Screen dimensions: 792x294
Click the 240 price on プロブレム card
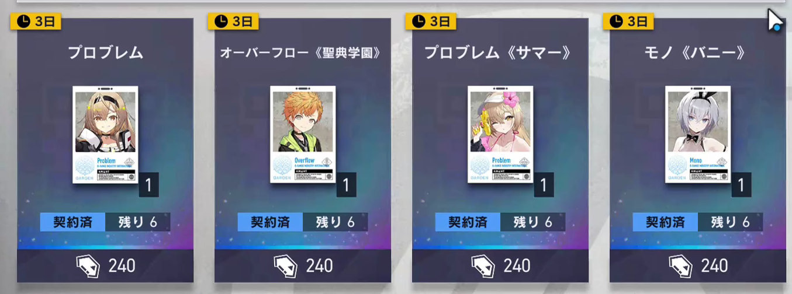tap(122, 266)
